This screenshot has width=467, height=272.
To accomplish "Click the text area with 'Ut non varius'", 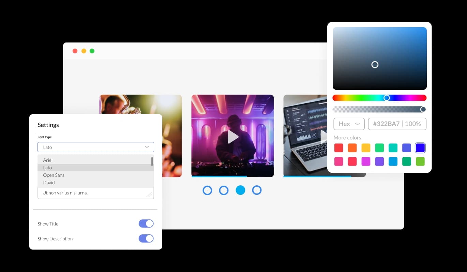I will tap(96, 193).
